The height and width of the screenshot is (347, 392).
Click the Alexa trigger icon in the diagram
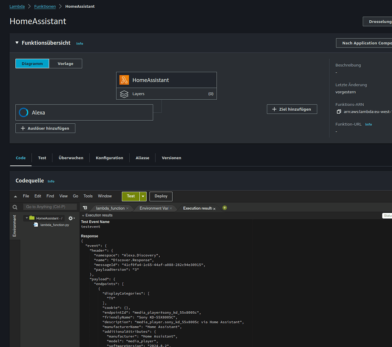click(23, 112)
